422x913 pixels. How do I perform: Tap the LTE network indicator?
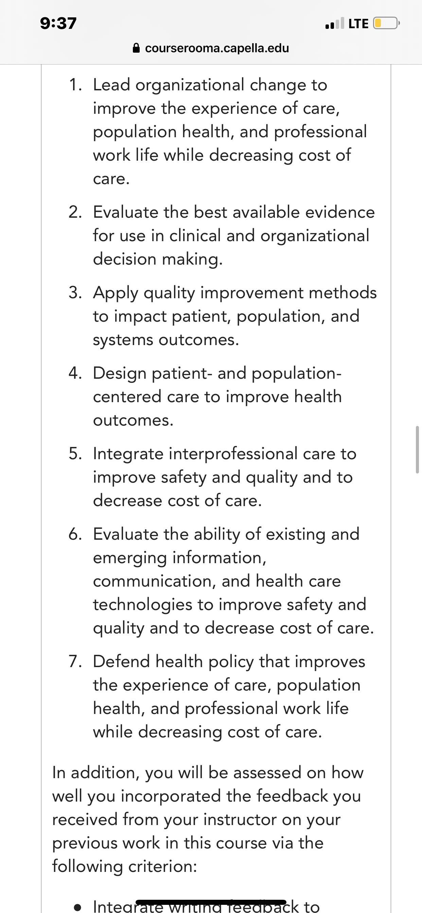pos(358,24)
